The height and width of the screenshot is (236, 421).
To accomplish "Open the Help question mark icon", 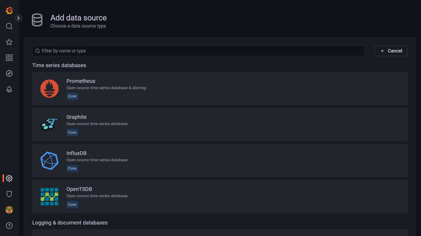I will [x=9, y=226].
